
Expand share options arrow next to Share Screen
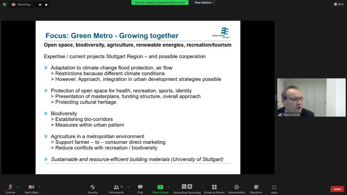(x=168, y=187)
